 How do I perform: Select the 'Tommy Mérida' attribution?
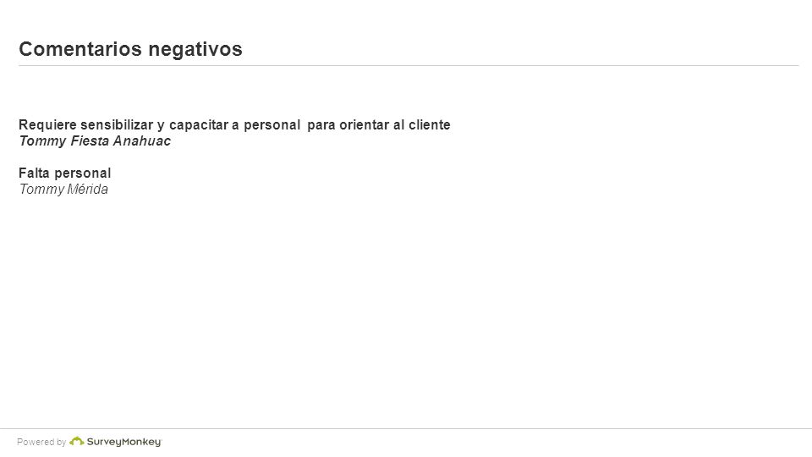63,189
